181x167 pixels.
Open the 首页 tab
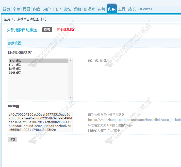(6, 9)
